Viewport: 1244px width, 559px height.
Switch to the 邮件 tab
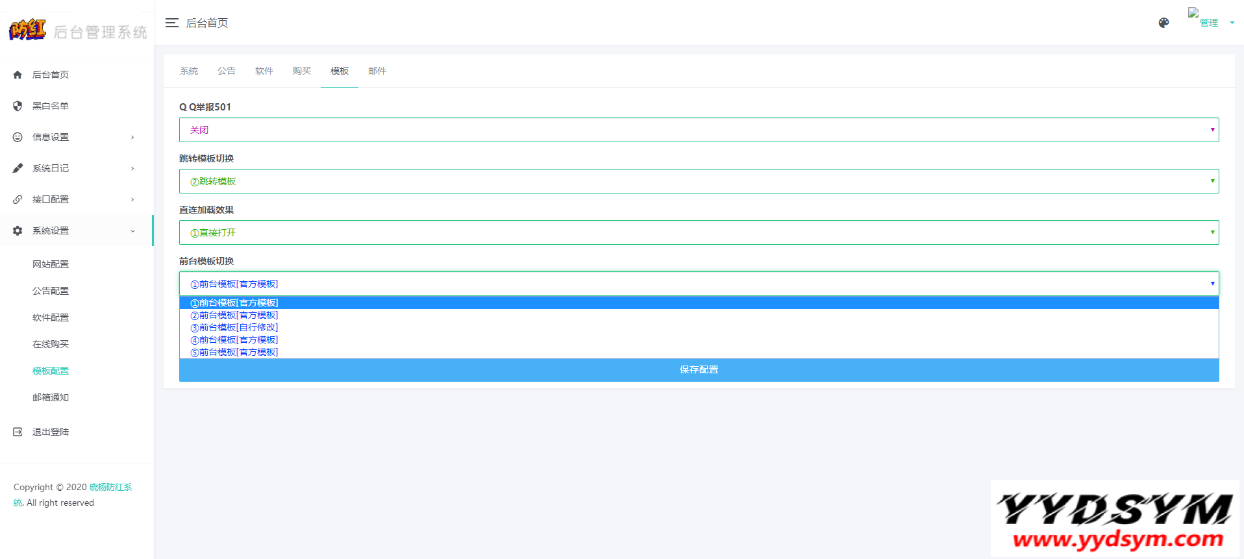[377, 71]
